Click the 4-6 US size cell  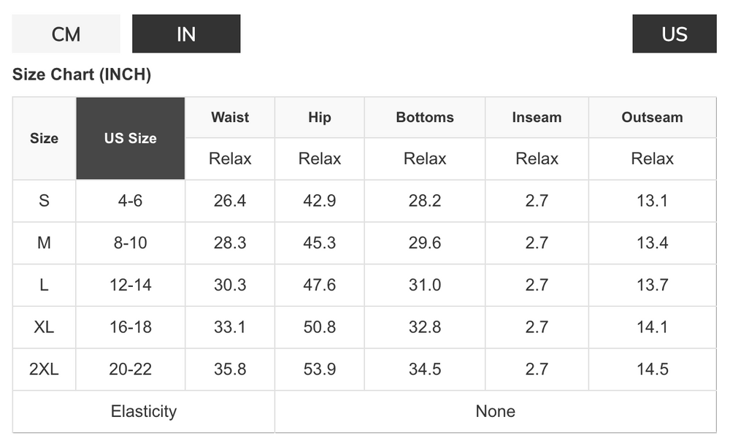131,201
